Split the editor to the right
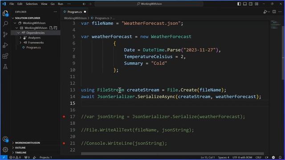Image resolution: width=285 pixels, height=160 pixels. (274, 12)
